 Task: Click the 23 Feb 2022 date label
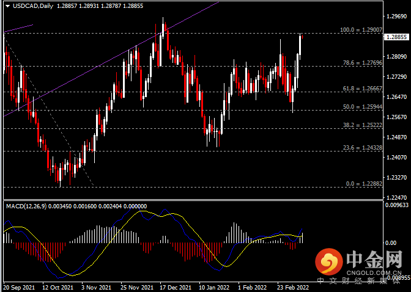tap(292, 287)
